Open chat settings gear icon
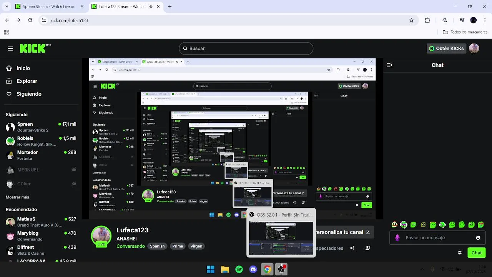Screen dimensions: 492x277 pos(460,253)
